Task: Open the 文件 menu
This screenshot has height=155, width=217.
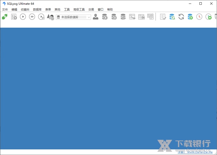Action: tap(5, 9)
